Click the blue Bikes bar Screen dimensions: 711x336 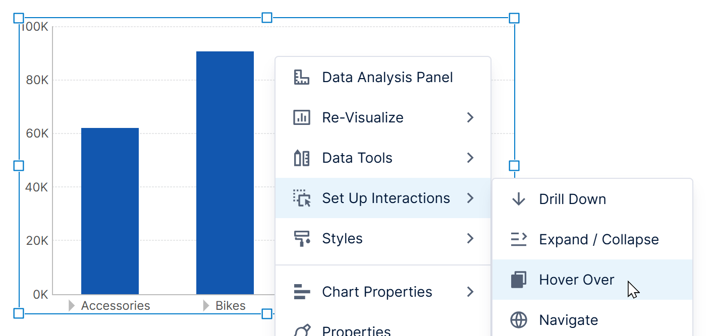click(225, 173)
